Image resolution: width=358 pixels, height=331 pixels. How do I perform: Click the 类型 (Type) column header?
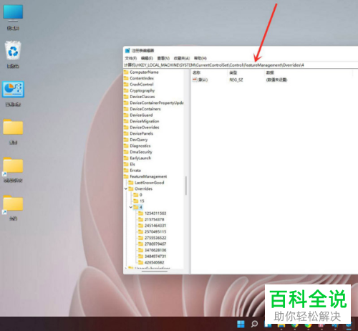click(x=233, y=72)
